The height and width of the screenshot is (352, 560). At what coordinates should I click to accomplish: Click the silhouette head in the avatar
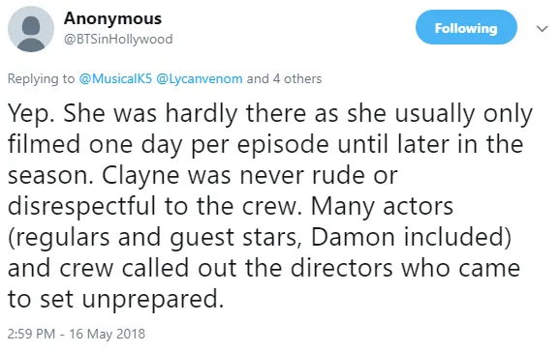[31, 25]
